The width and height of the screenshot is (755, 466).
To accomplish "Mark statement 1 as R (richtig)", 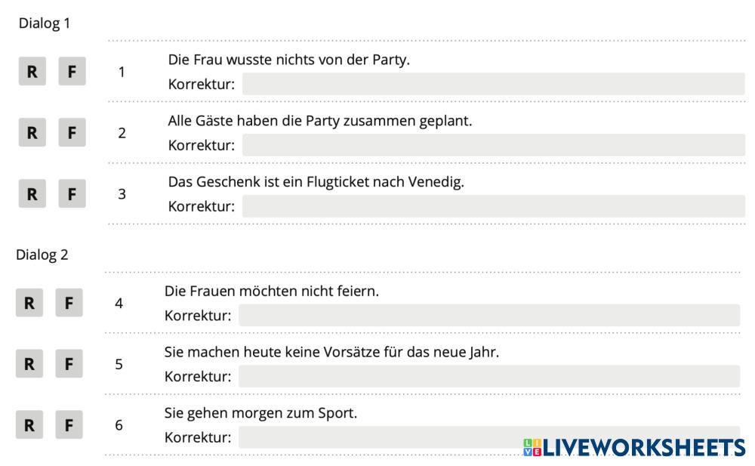I will coord(32,72).
